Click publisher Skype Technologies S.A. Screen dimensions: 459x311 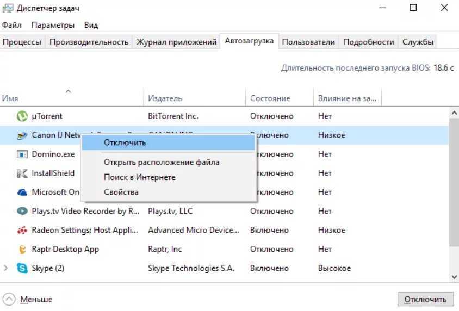point(191,268)
